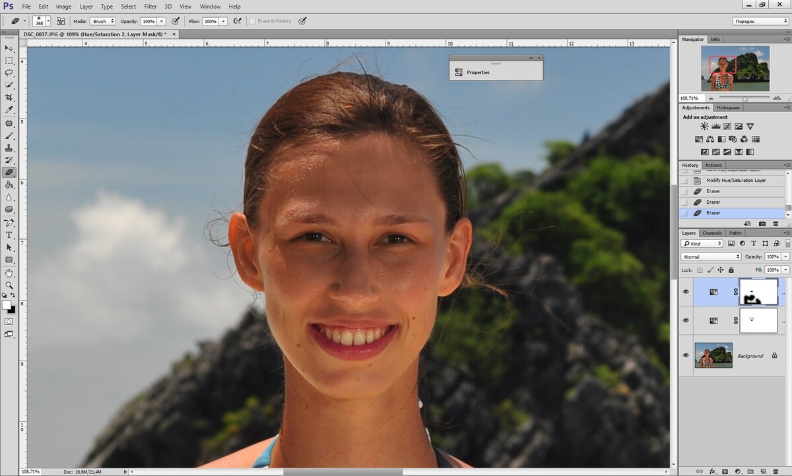Screen dimensions: 792x476
Task: Select the Horizontal Type tool
Action: pos(9,235)
